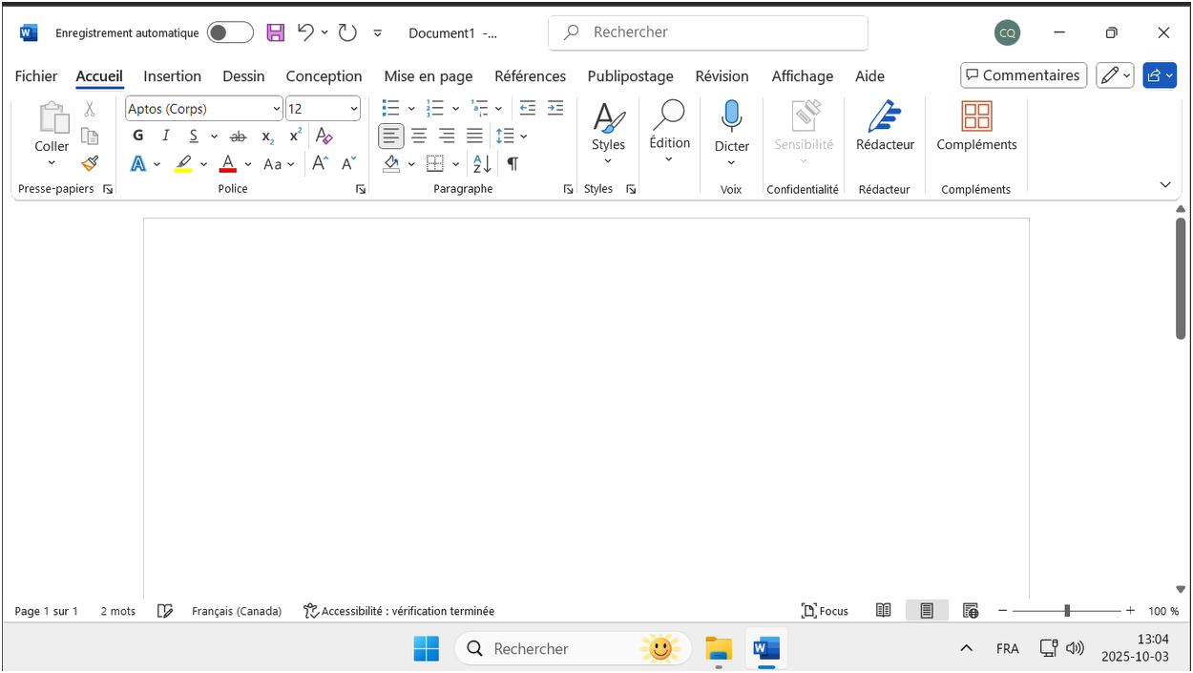The image size is (1193, 673).
Task: Click the Commentaires button
Action: [x=1023, y=75]
